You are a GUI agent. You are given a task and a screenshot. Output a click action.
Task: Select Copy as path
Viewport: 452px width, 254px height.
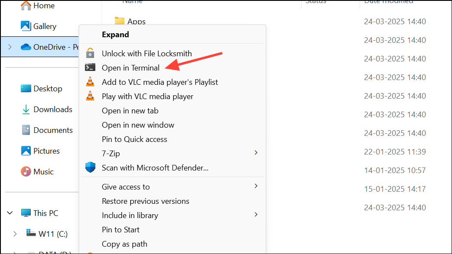124,244
